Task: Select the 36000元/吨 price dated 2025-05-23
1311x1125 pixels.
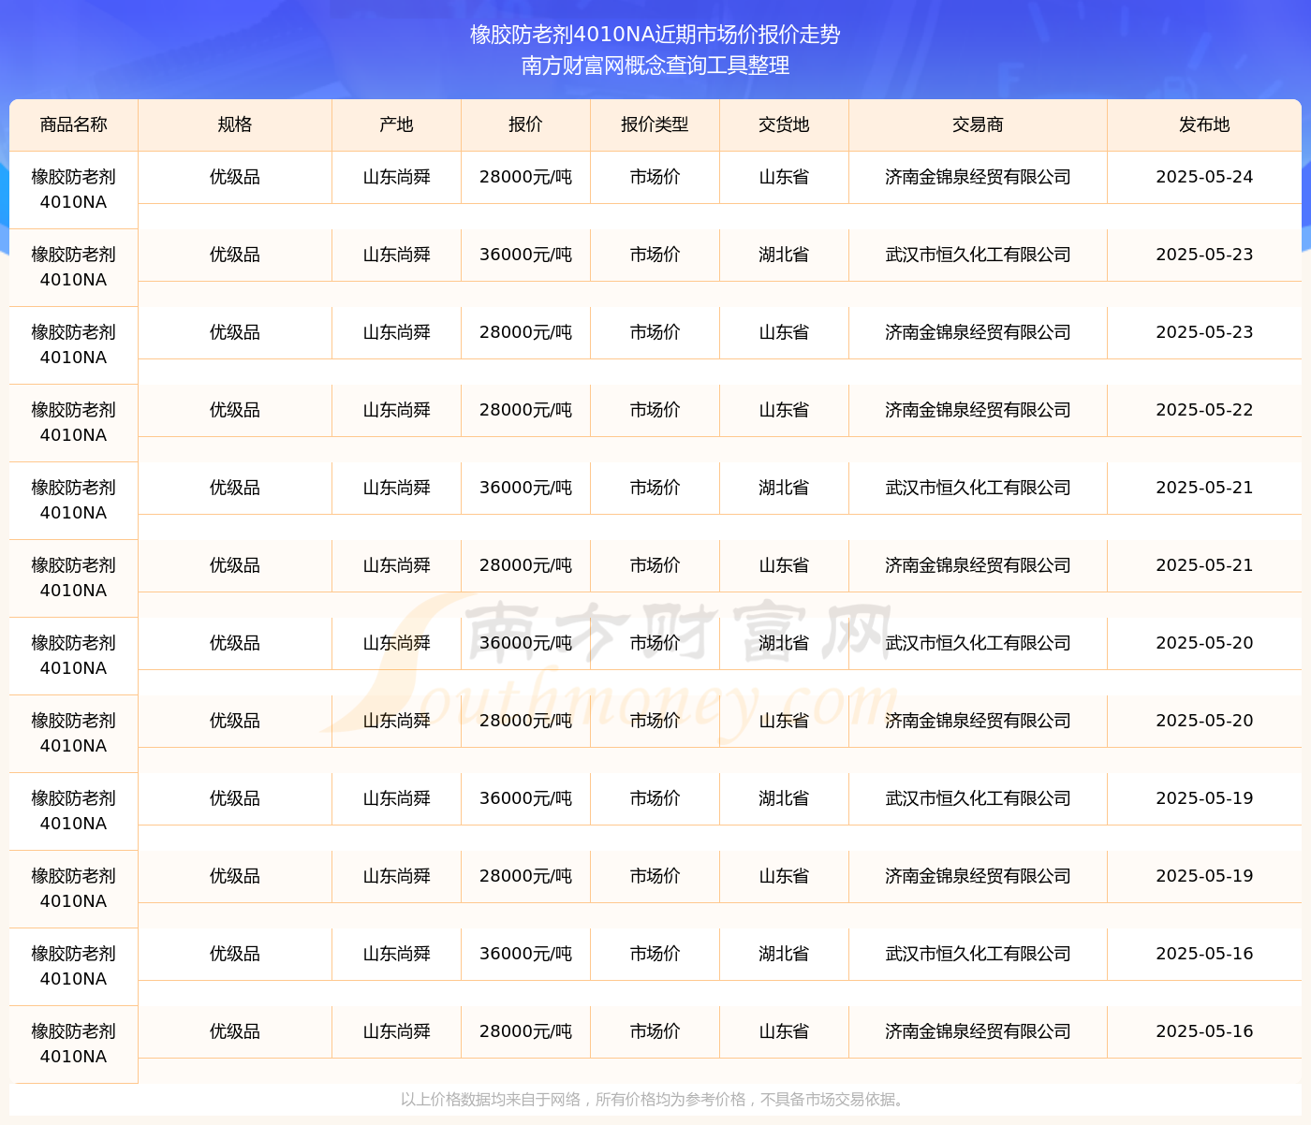Action: pos(526,255)
